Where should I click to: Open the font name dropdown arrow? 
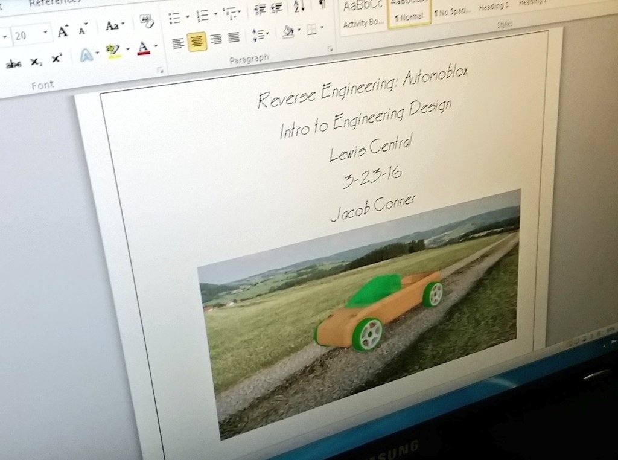point(5,37)
